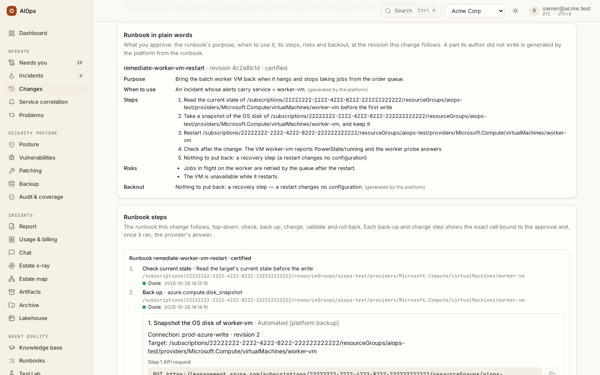This screenshot has height=375, width=600.
Task: Open the Runbooks link
Action: click(47, 361)
